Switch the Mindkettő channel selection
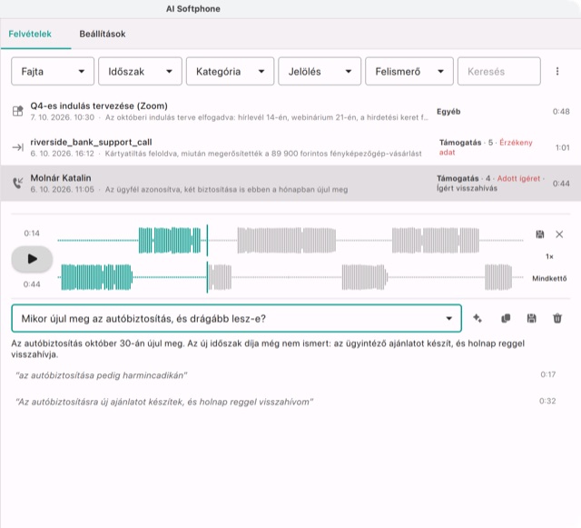The image size is (581, 528). tap(549, 278)
